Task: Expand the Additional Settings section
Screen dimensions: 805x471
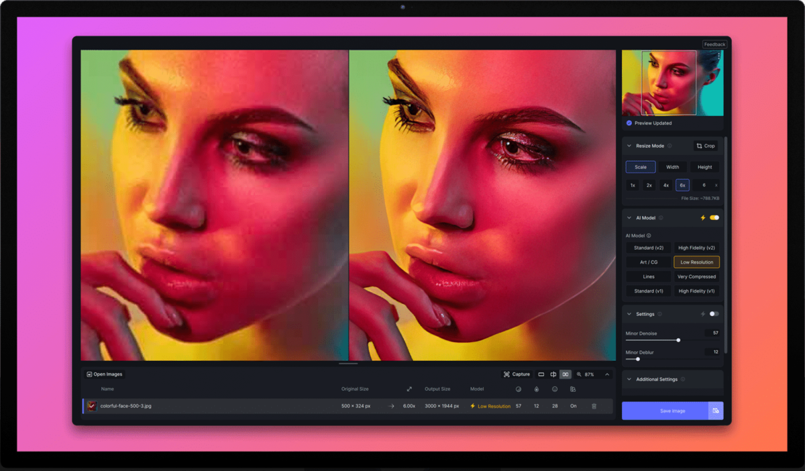Action: (629, 379)
